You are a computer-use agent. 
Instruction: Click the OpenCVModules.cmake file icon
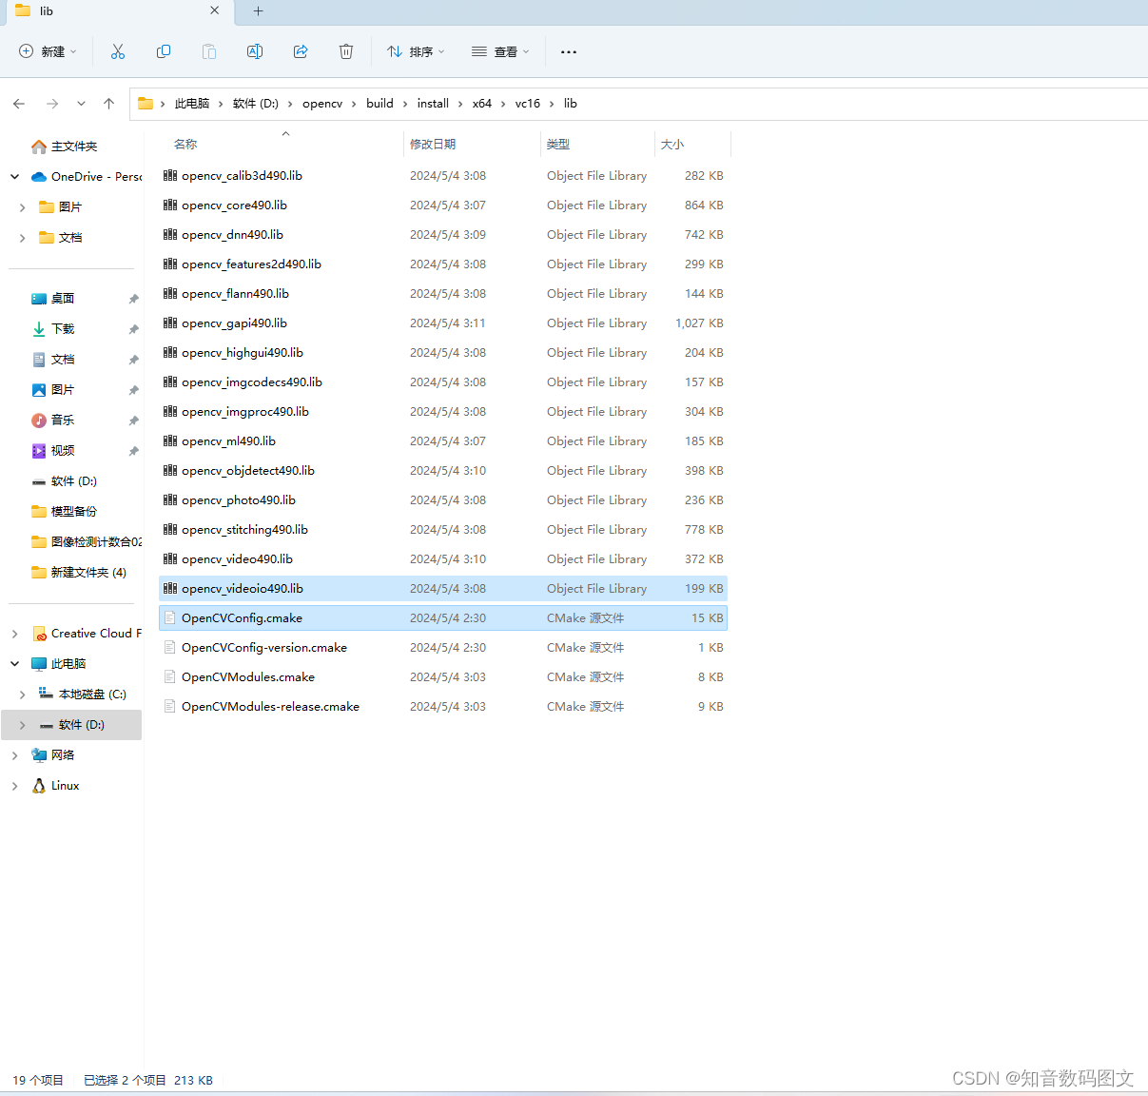pos(170,676)
